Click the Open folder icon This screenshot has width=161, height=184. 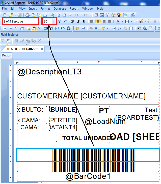point(11,15)
